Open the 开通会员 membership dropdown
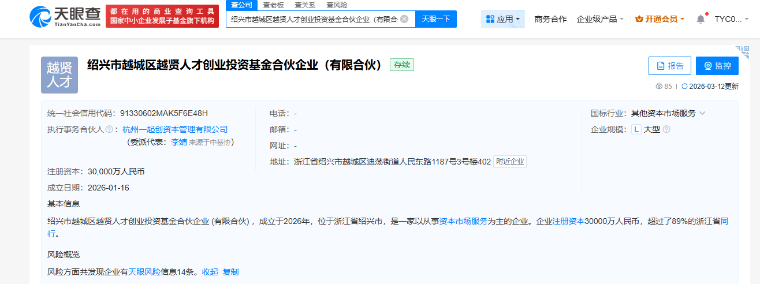This screenshot has height=284, width=760. click(x=660, y=19)
